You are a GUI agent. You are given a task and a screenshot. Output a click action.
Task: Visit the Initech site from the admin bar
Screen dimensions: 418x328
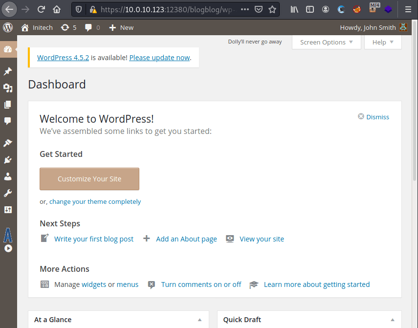pos(37,27)
